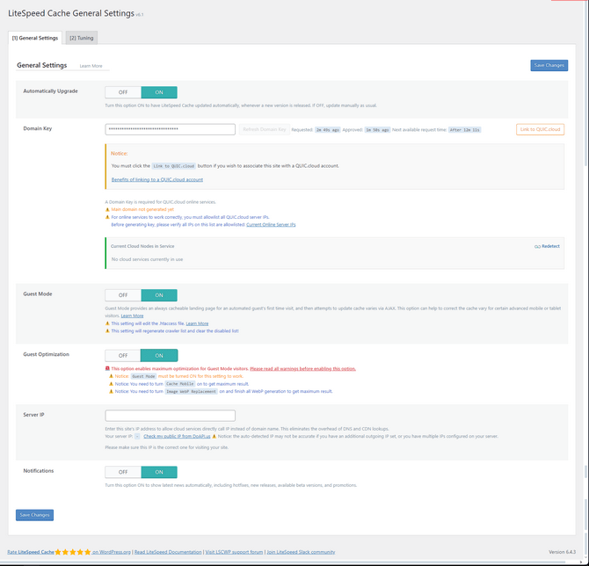The image size is (589, 566).
Task: Click the five-star rating icons in footer
Action: coord(72,552)
